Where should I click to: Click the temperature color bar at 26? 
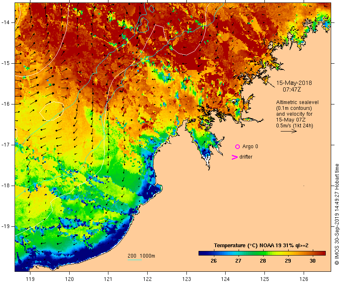[214, 253]
